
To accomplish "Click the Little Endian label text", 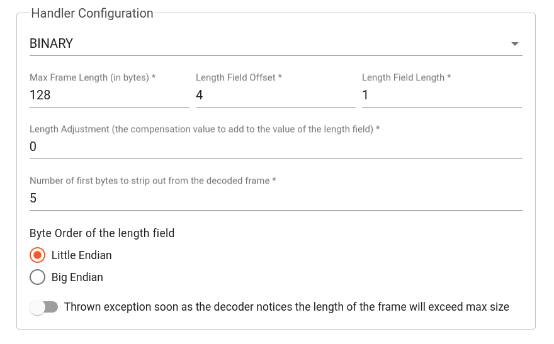I will click(82, 255).
